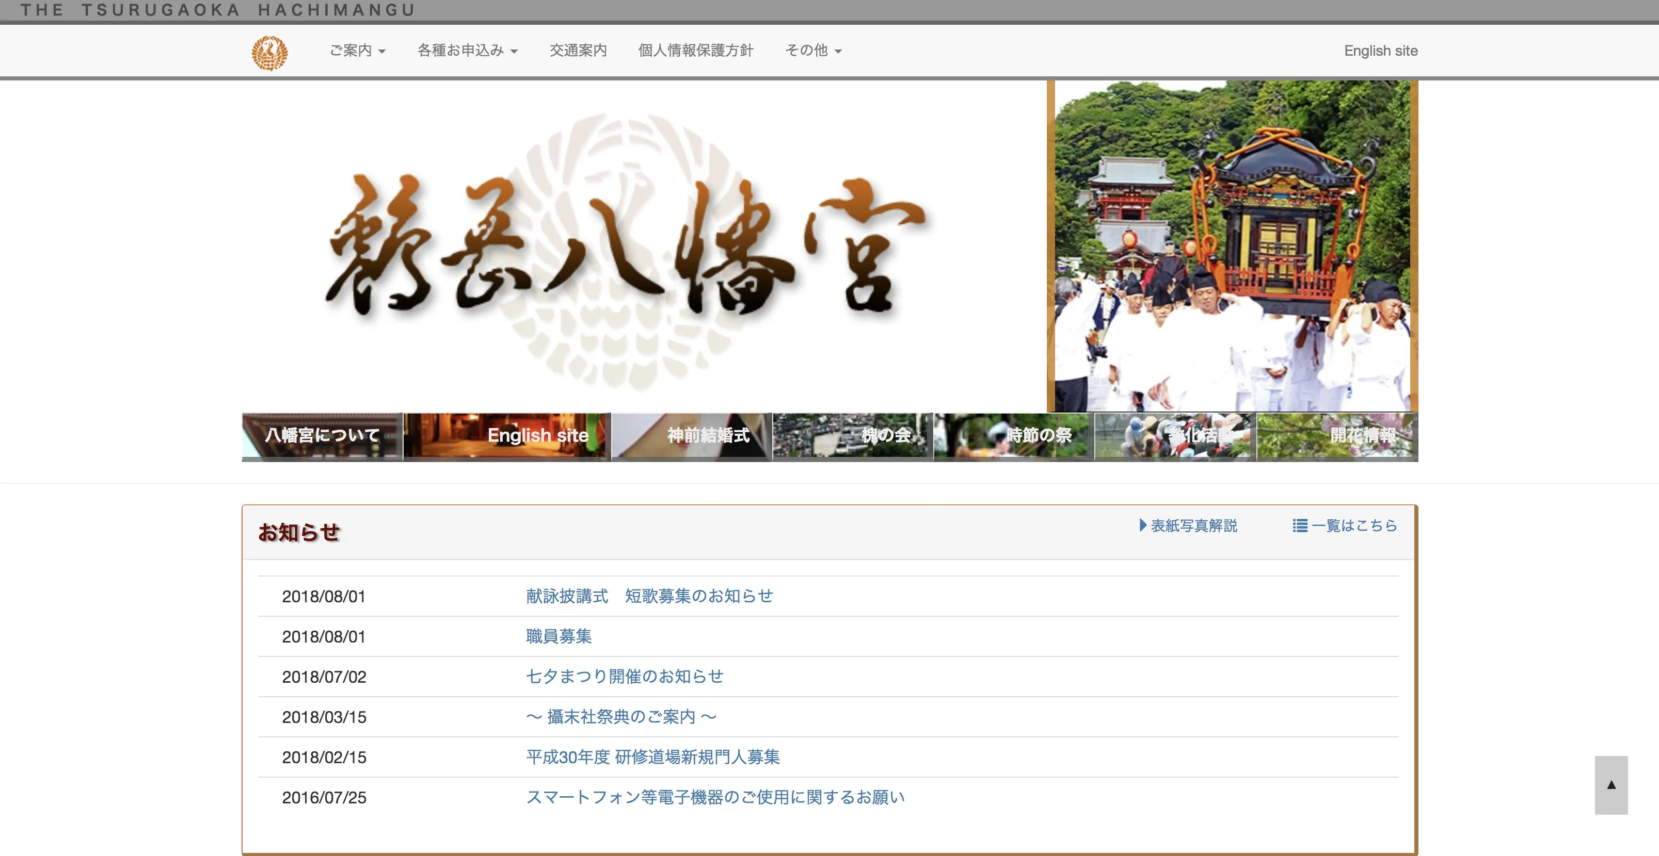Click the festival mikoshi photo

click(1233, 246)
